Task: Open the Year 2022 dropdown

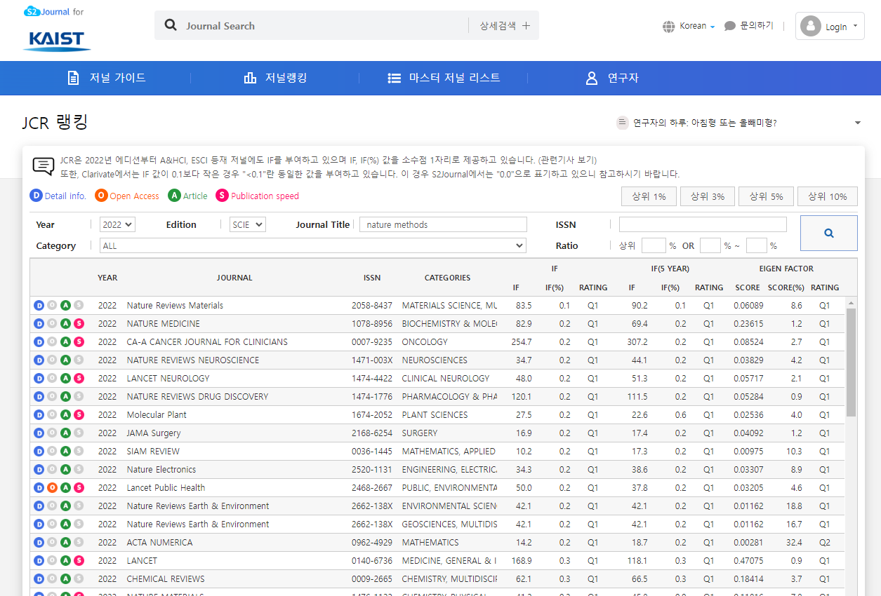Action: (117, 224)
